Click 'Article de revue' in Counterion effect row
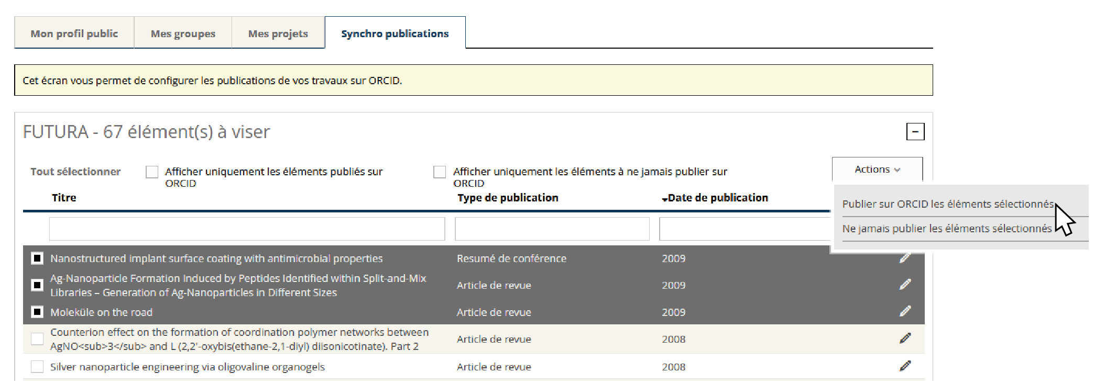 point(494,339)
